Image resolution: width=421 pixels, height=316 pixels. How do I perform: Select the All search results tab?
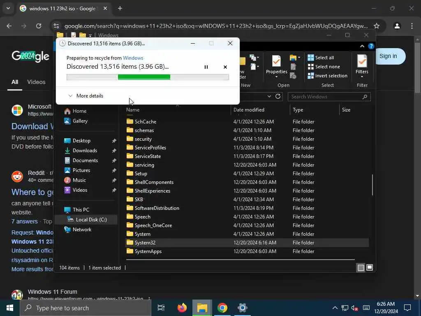point(15,82)
